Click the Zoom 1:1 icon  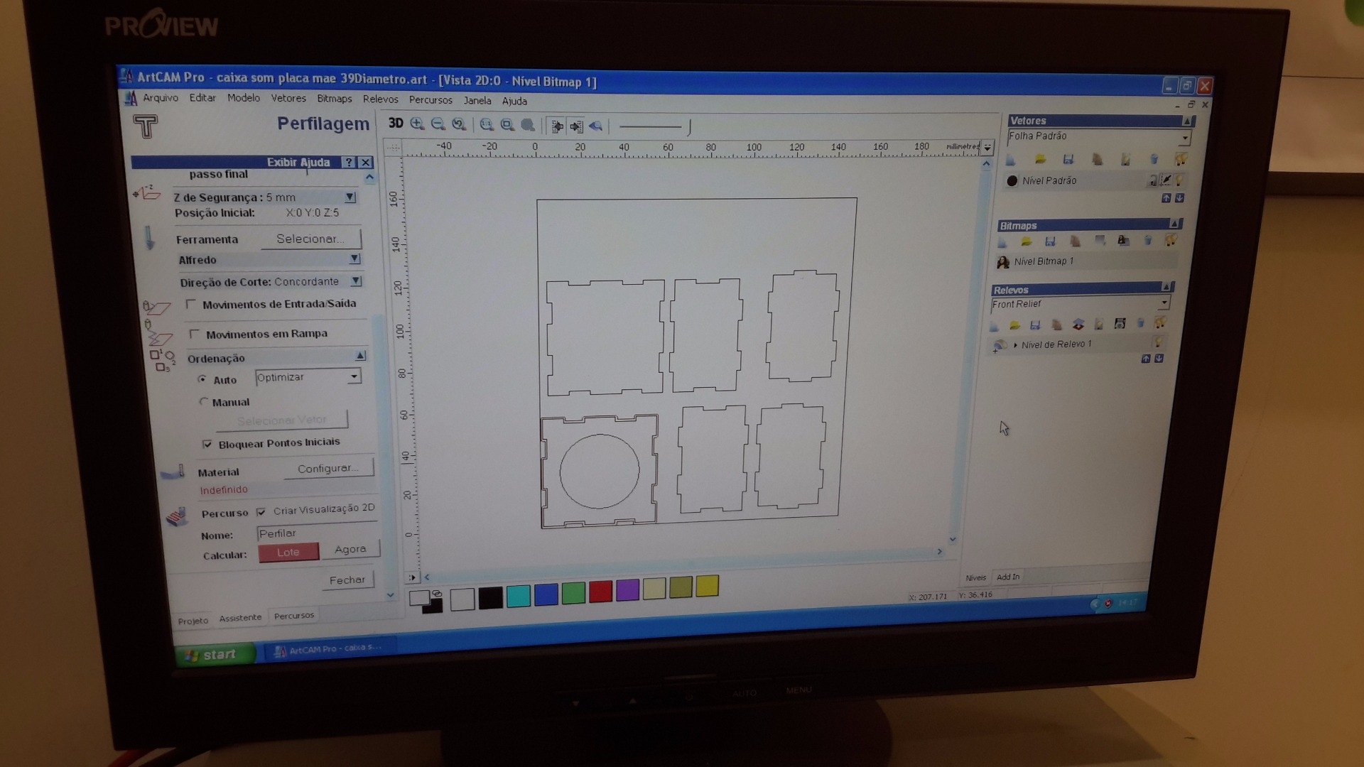[x=487, y=125]
